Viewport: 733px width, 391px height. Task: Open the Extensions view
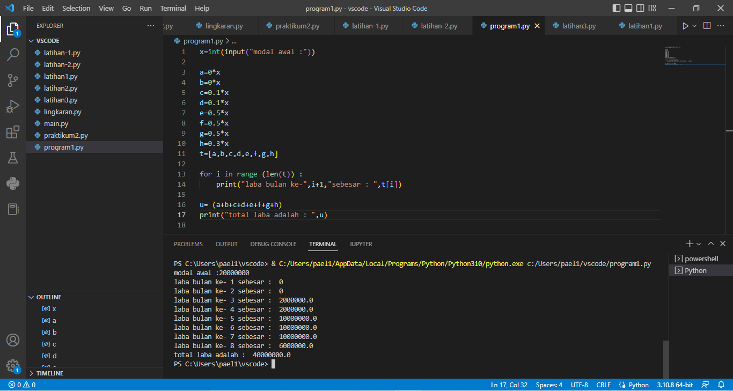pyautogui.click(x=13, y=132)
